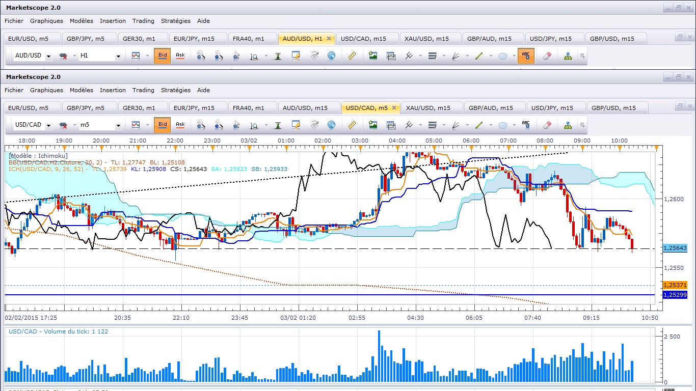Viewport: 696px width, 391px height.
Task: Toggle chart link chain icon in USD/CAD m5 window
Action: tap(63, 125)
